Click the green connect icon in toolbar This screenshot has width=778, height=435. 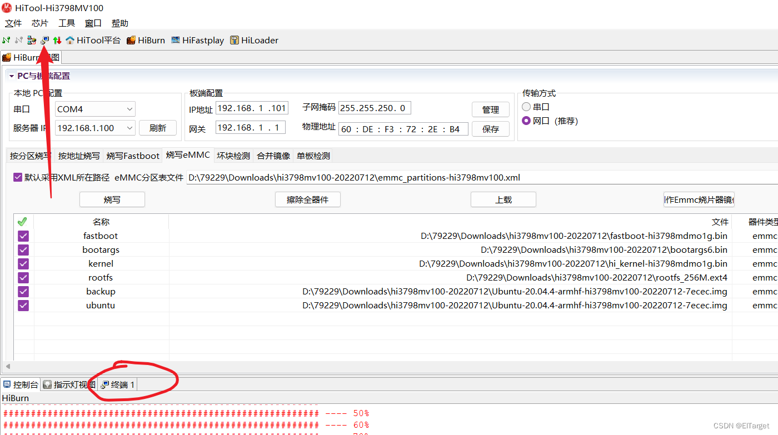6,40
